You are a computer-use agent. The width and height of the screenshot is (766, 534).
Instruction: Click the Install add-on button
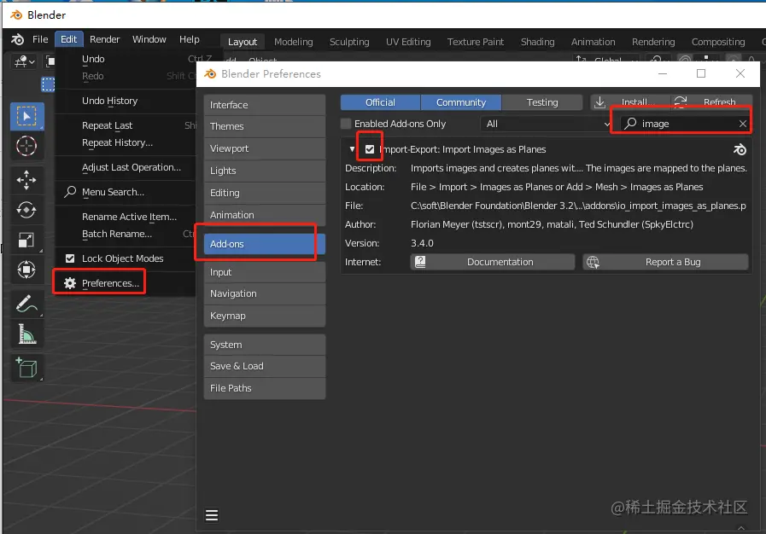[x=630, y=102]
